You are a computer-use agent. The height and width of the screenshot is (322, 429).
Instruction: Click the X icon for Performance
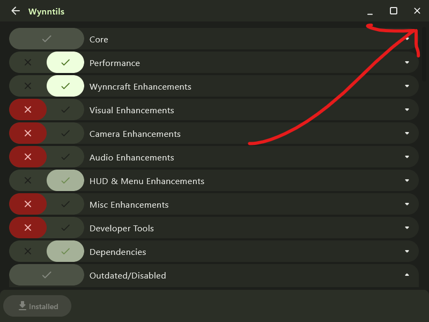tap(28, 63)
